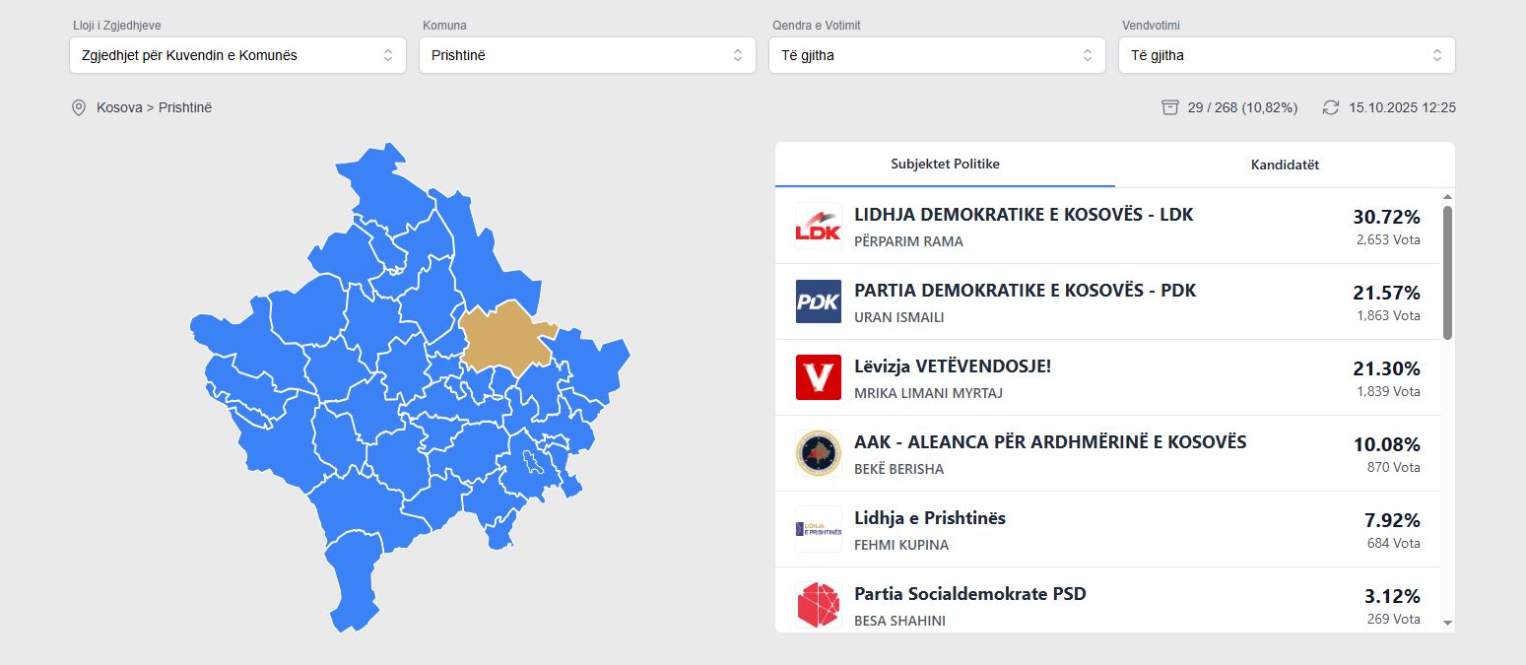Image resolution: width=1526 pixels, height=665 pixels.
Task: Click the Vetëvendosje red V logo
Action: pos(818,377)
